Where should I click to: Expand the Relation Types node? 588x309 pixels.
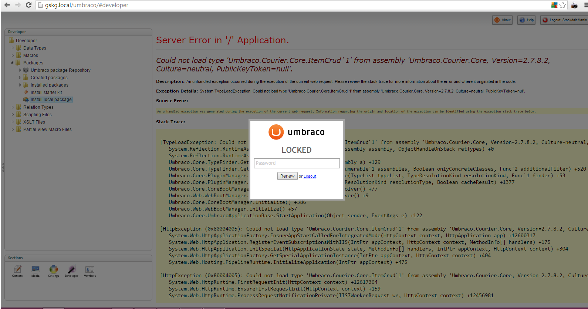(x=13, y=107)
